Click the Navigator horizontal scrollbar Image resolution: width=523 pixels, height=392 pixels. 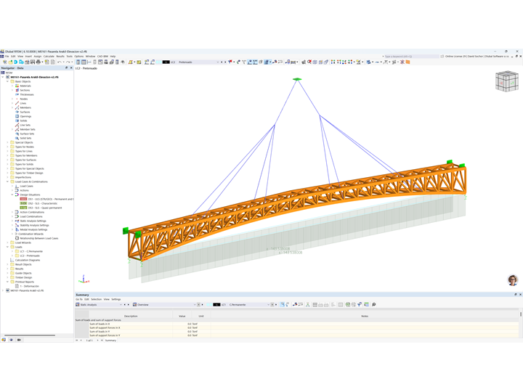click(30, 335)
